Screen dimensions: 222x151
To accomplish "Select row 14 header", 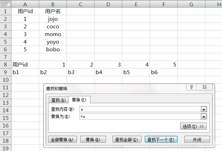I will click(x=6, y=110).
